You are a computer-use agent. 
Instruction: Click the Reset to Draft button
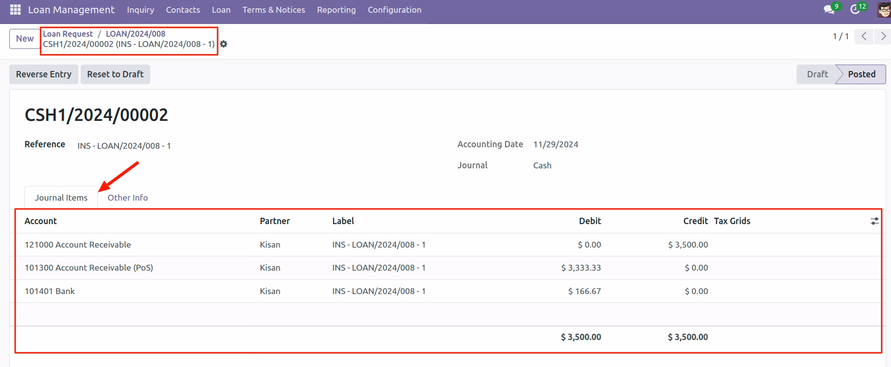(115, 74)
